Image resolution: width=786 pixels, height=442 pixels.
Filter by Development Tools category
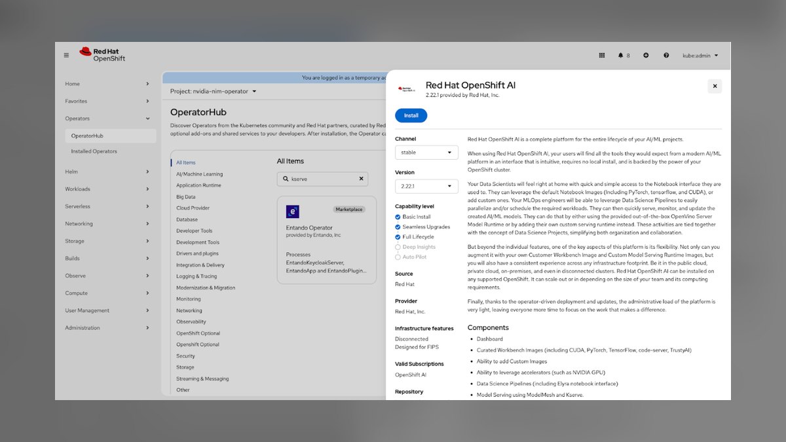(198, 242)
